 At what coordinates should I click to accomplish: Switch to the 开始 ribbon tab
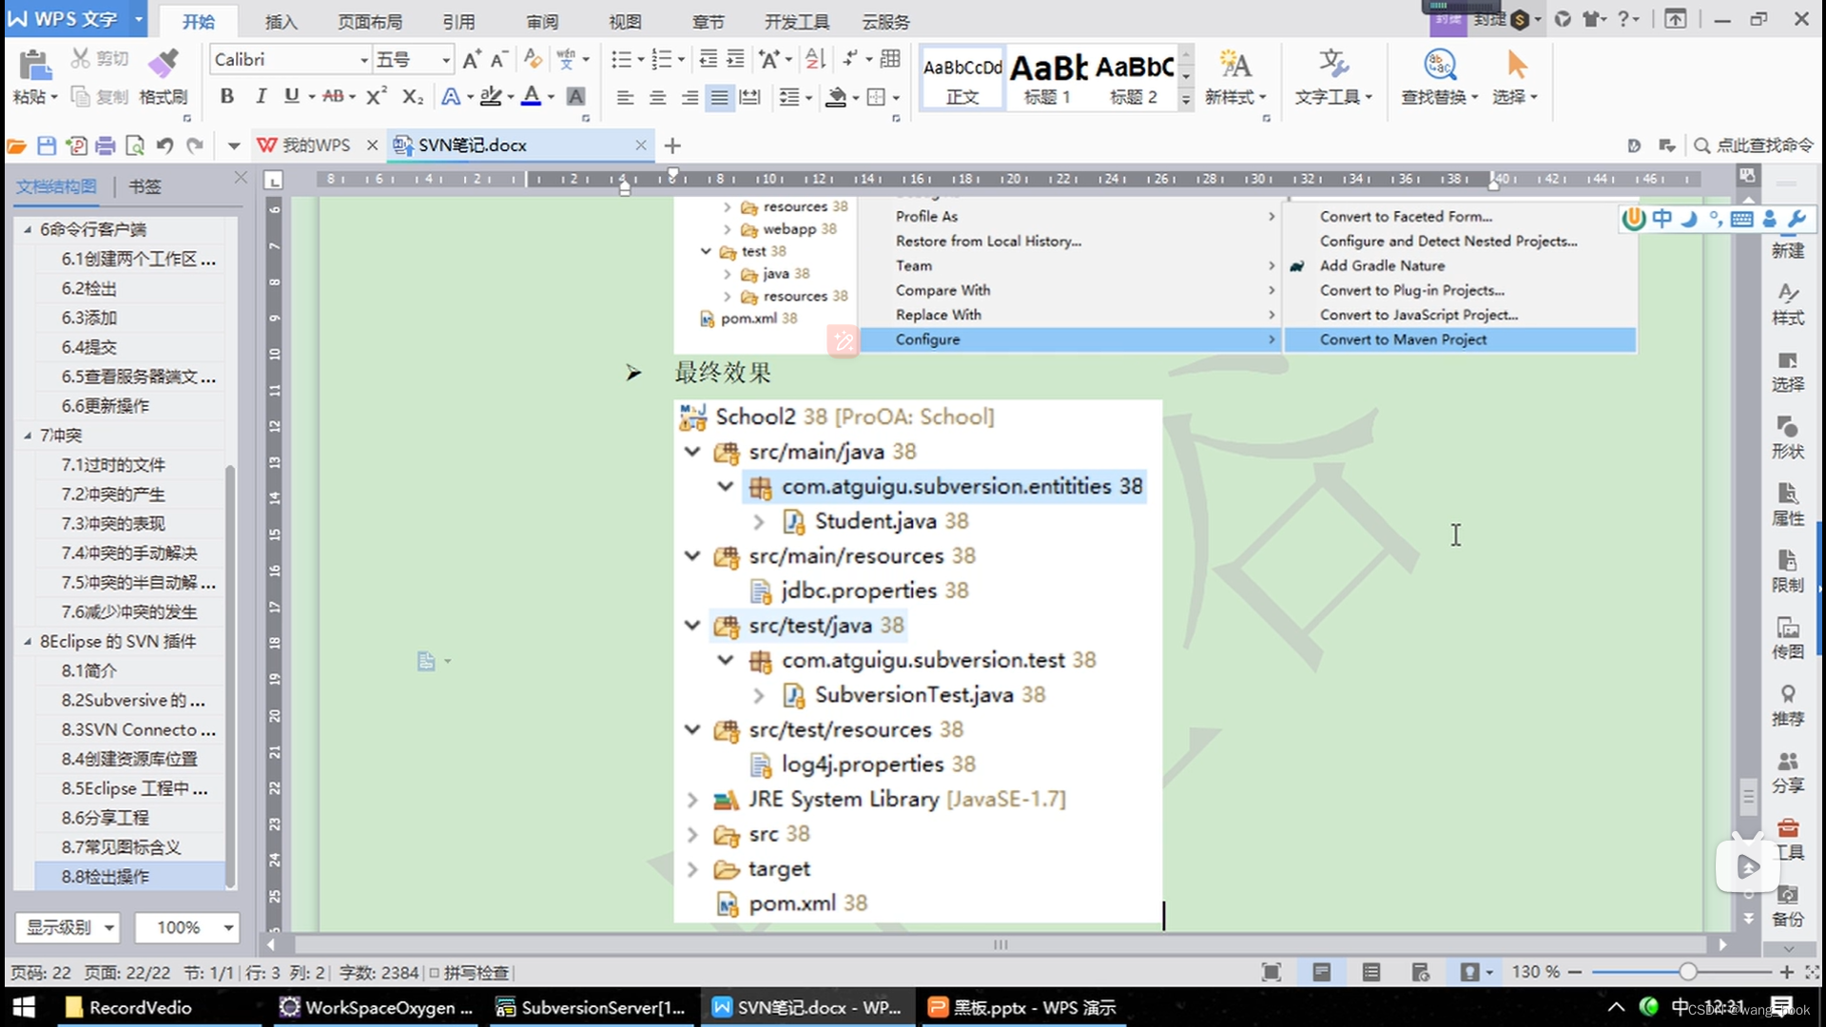pyautogui.click(x=200, y=21)
